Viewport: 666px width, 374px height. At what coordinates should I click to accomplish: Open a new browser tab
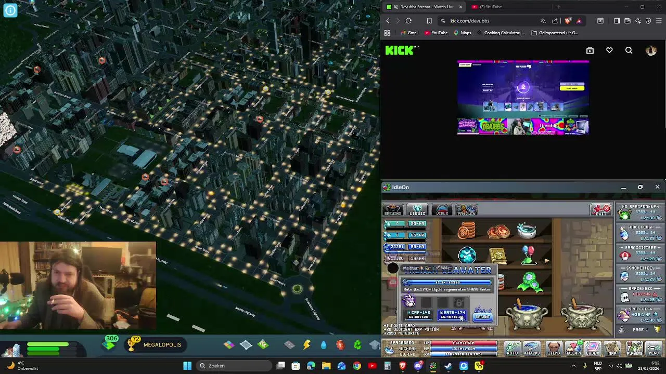click(x=558, y=7)
